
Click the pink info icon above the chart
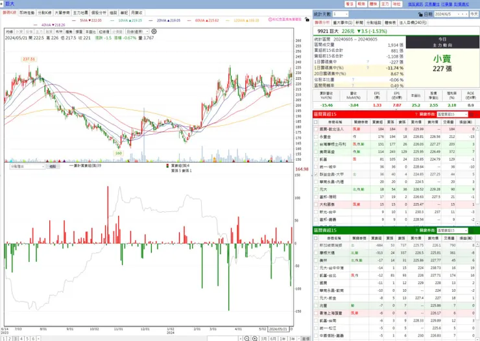[x=270, y=19]
